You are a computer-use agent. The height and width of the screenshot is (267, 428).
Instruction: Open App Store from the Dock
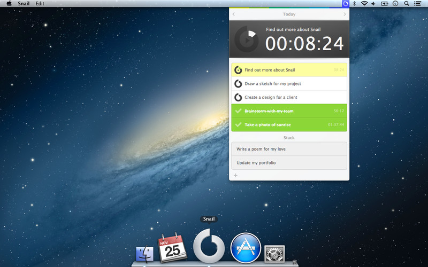[x=246, y=248]
